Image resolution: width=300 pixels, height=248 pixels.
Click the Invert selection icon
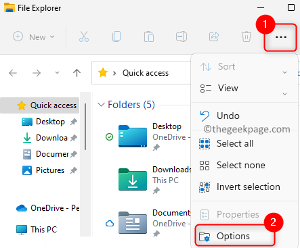(x=205, y=187)
